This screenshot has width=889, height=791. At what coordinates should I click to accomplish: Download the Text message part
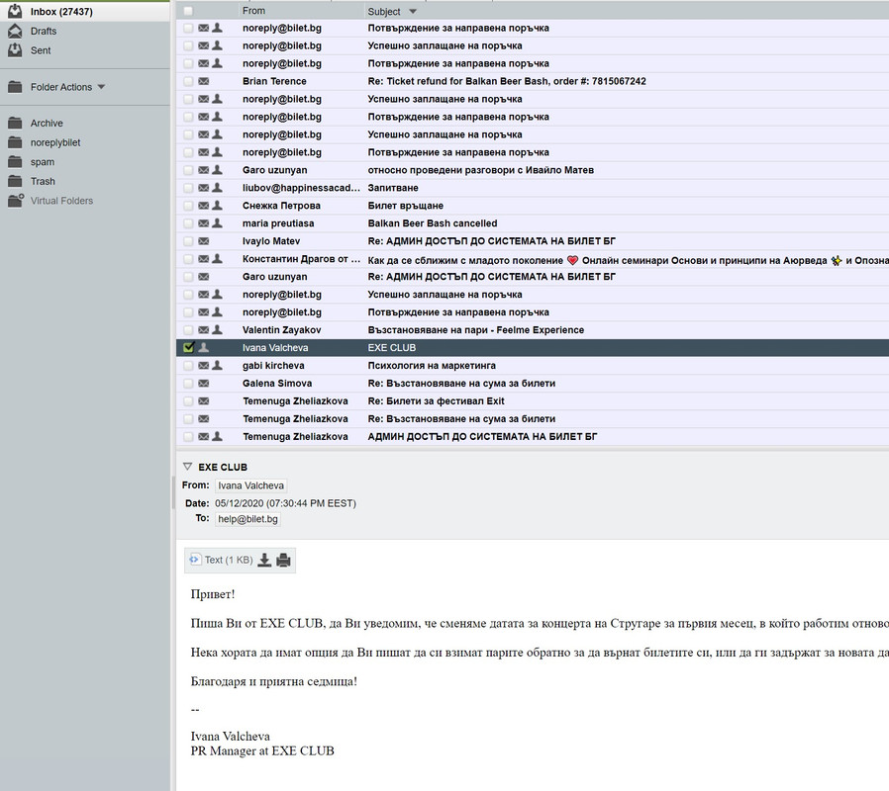(264, 560)
